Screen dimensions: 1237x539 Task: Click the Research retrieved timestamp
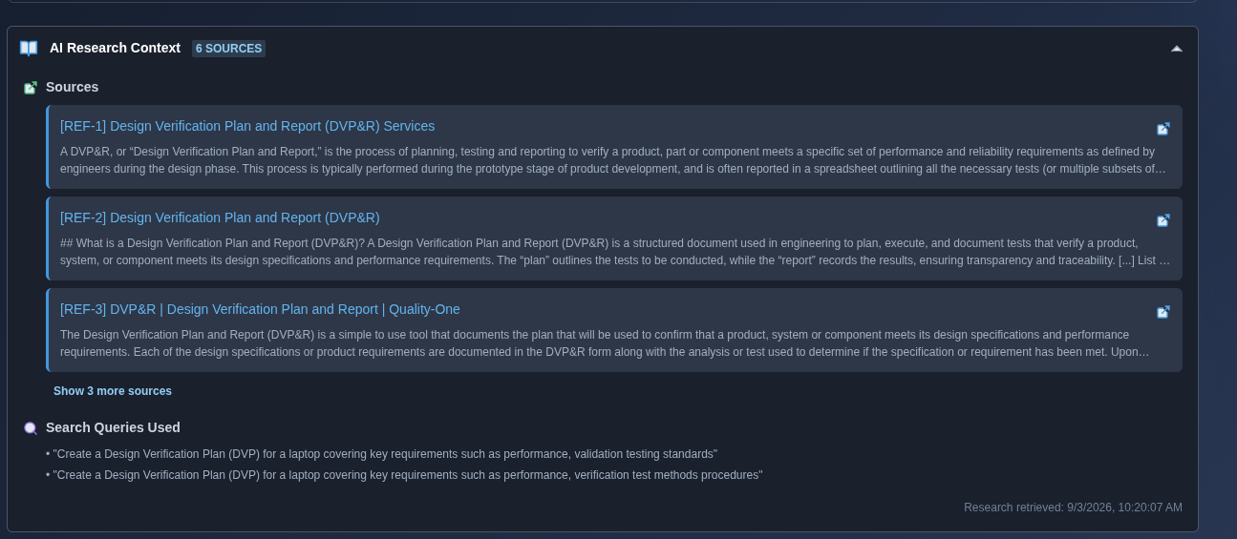pos(1073,508)
